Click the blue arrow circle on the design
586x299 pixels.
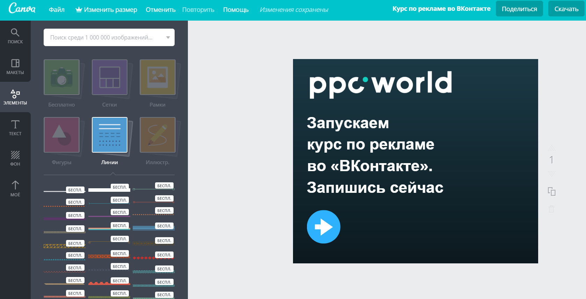pyautogui.click(x=323, y=227)
